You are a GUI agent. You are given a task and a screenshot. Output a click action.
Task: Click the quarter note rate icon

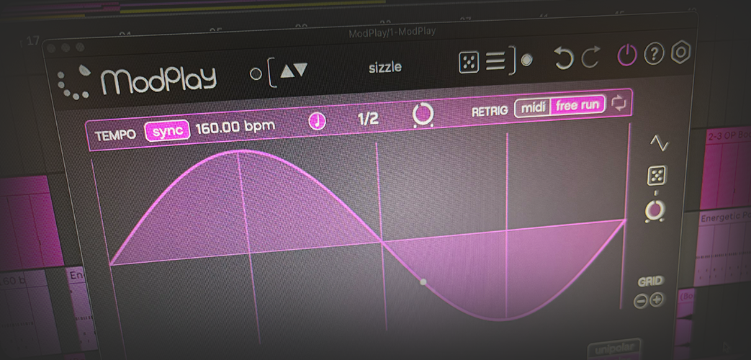[x=317, y=122]
